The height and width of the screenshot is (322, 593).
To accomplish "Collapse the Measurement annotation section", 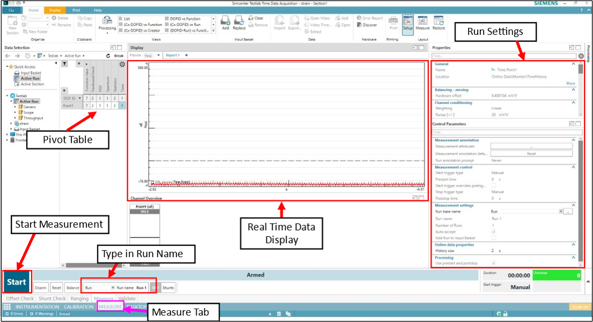I will pos(573,140).
